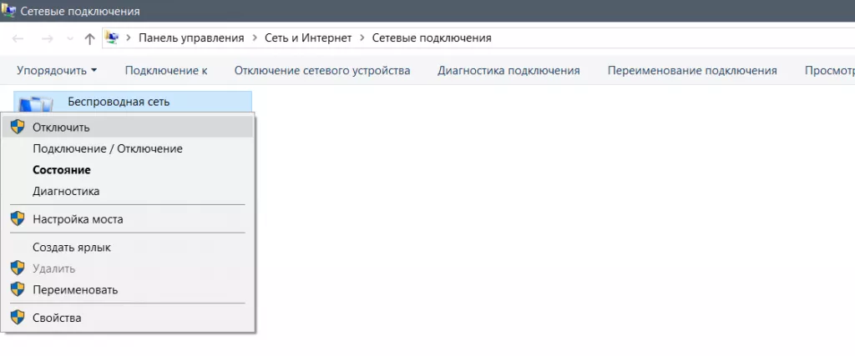The image size is (855, 356).
Task: Expand chevron before Панель управления
Action: (129, 38)
